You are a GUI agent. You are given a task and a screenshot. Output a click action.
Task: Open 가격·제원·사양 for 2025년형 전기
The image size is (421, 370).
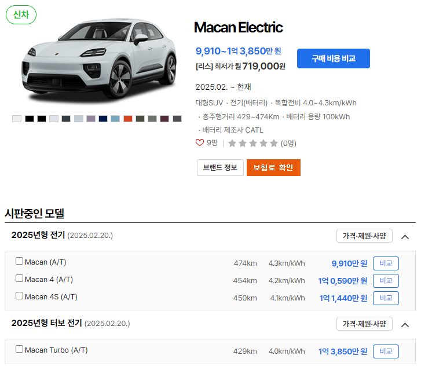364,236
